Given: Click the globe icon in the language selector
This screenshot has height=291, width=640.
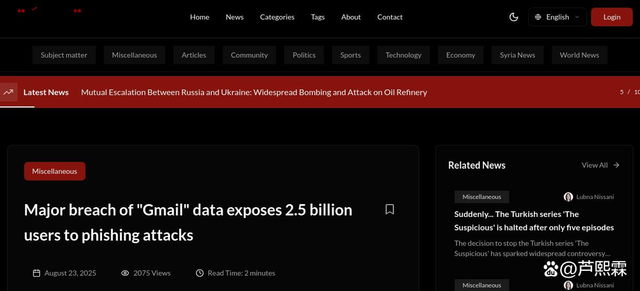Looking at the screenshot, I should tap(538, 17).
